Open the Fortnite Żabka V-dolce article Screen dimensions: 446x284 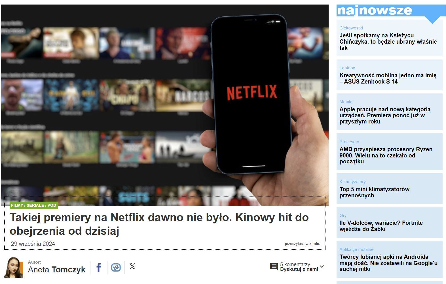(x=381, y=226)
